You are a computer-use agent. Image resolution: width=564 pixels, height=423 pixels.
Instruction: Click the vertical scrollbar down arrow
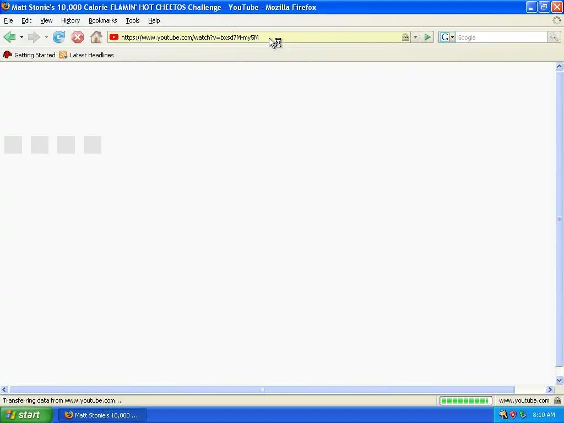[x=559, y=381]
